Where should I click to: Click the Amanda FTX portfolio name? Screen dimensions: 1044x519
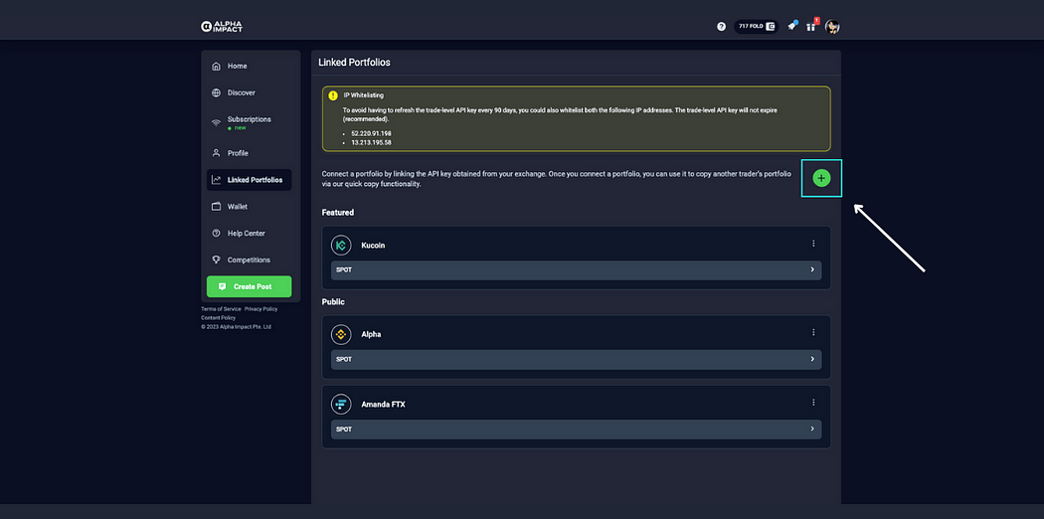coord(383,405)
